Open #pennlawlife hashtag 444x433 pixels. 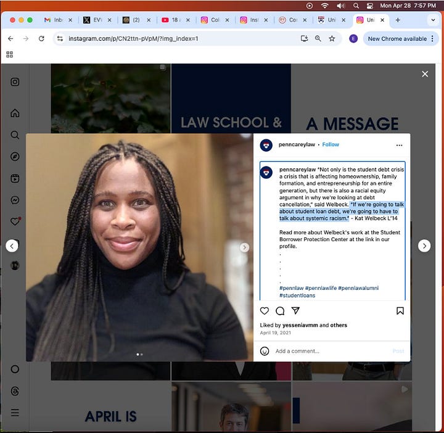pos(321,288)
